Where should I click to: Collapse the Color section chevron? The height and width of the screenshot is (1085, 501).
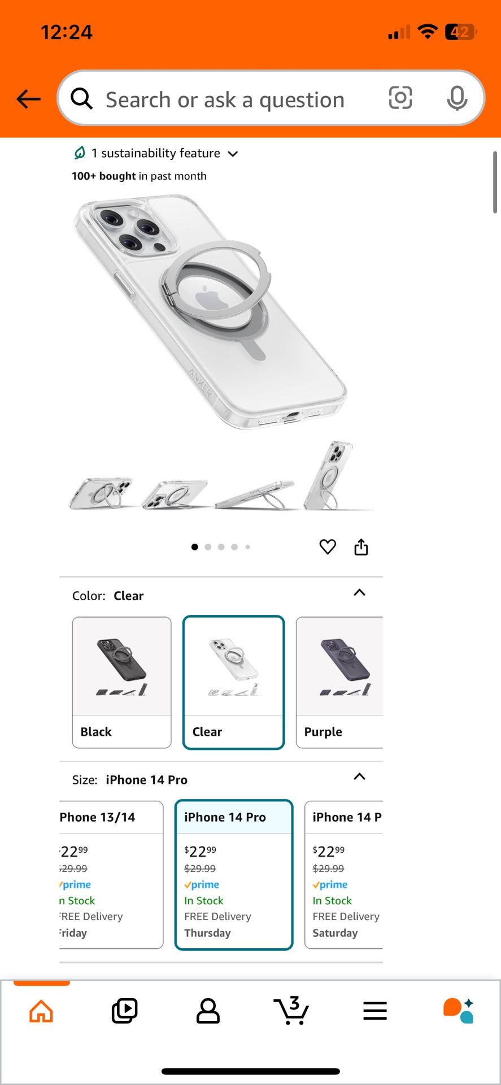point(359,592)
